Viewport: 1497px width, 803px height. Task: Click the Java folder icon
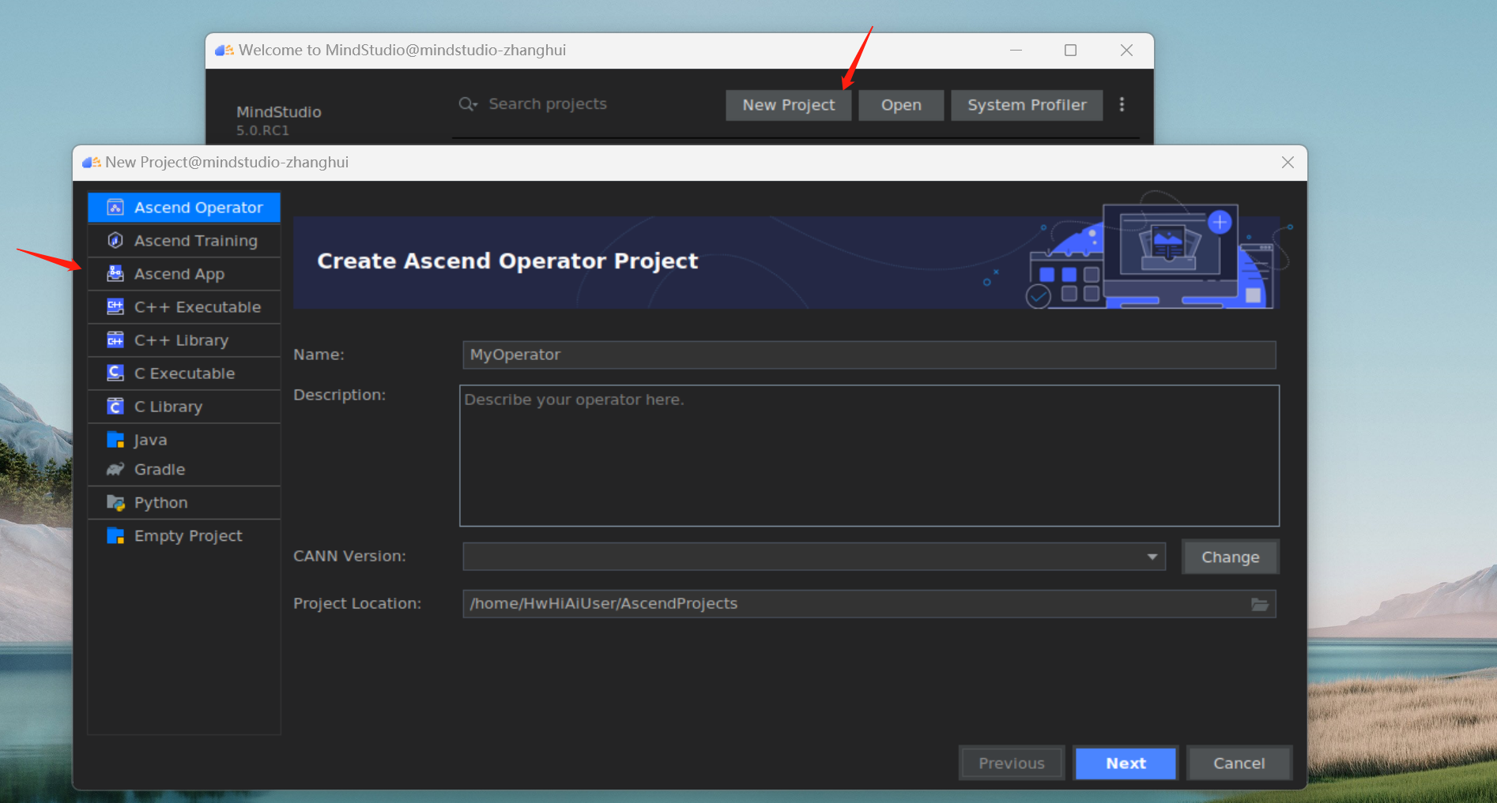point(115,440)
